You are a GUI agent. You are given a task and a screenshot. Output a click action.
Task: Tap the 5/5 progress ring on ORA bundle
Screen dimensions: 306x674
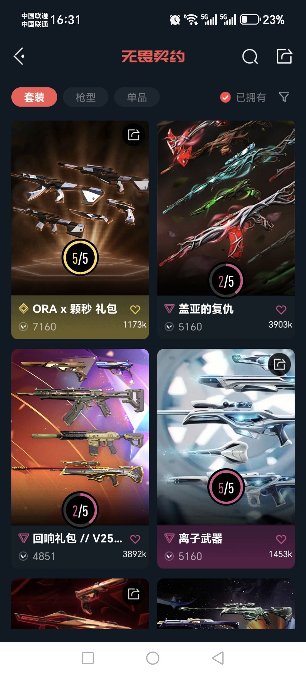point(80,257)
